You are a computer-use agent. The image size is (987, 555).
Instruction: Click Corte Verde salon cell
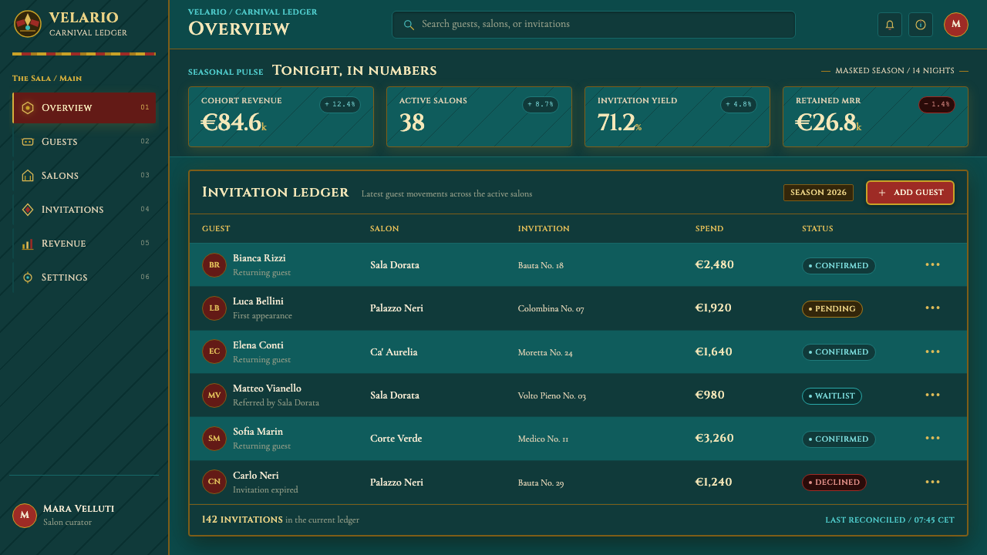396,439
